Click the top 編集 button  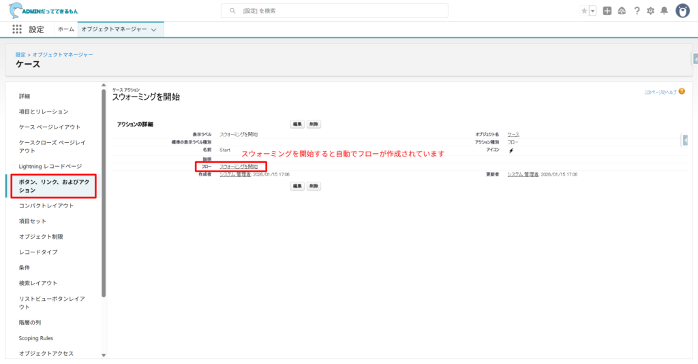[x=298, y=125]
